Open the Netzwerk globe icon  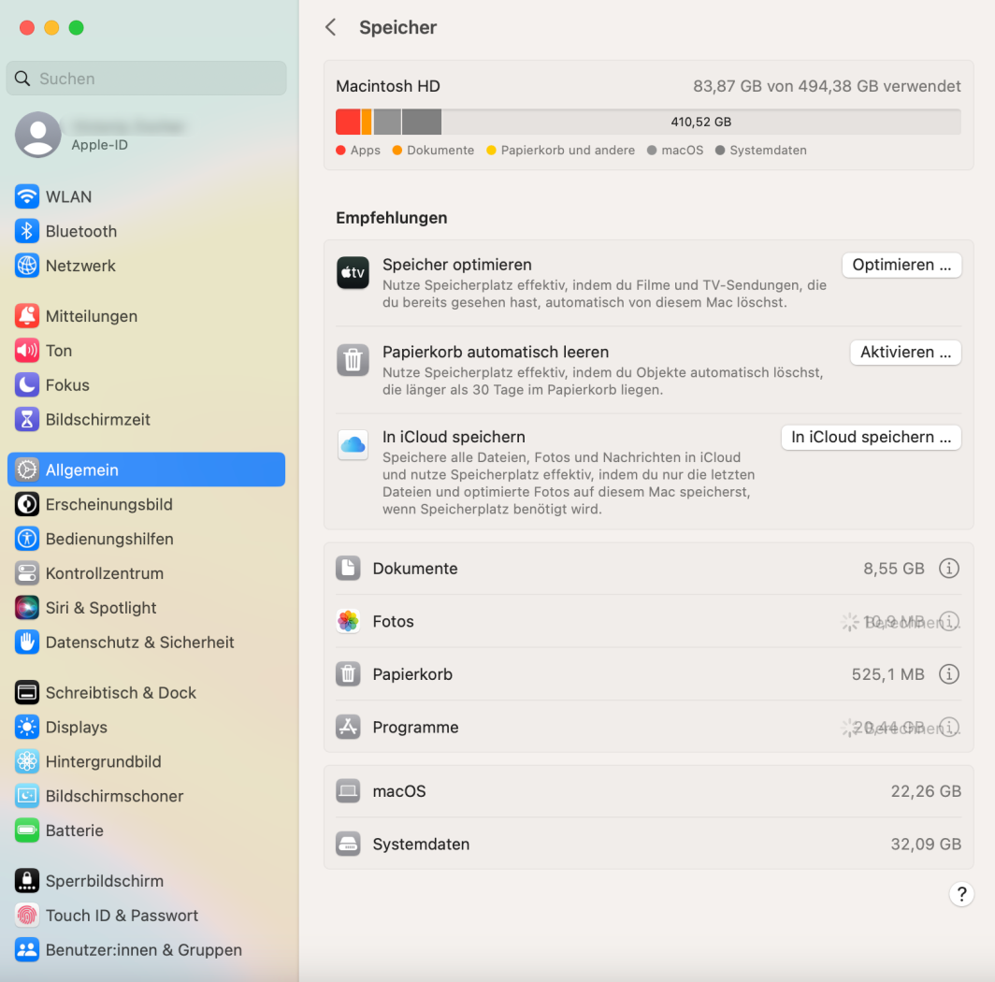tap(27, 266)
